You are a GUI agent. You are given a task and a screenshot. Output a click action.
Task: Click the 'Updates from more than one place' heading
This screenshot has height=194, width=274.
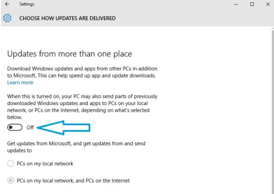click(69, 53)
